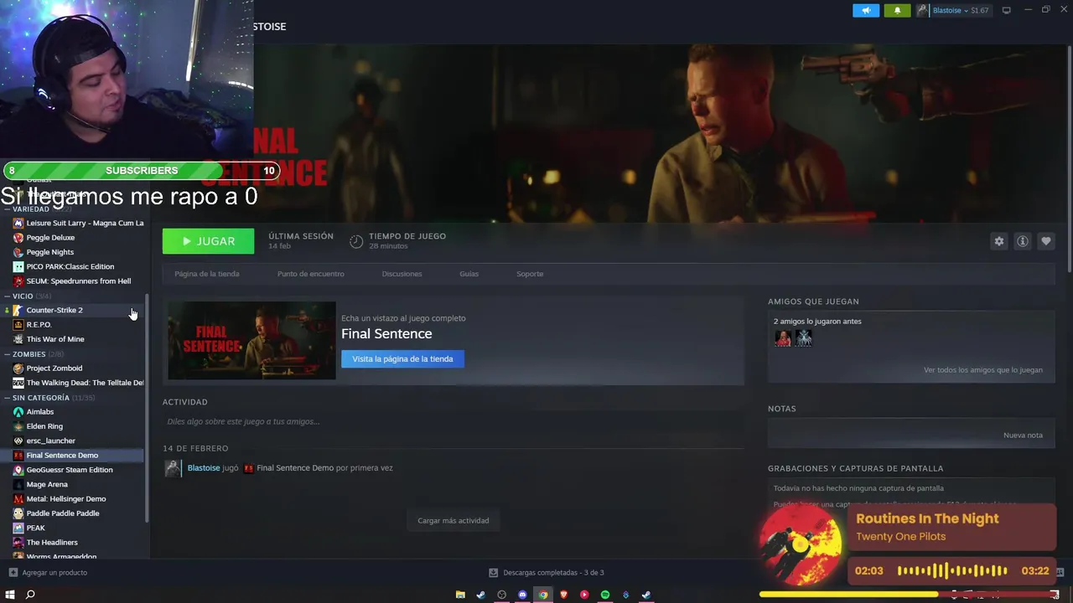Open the green notifications bell
Viewport: 1073px width, 603px height.
(897, 11)
